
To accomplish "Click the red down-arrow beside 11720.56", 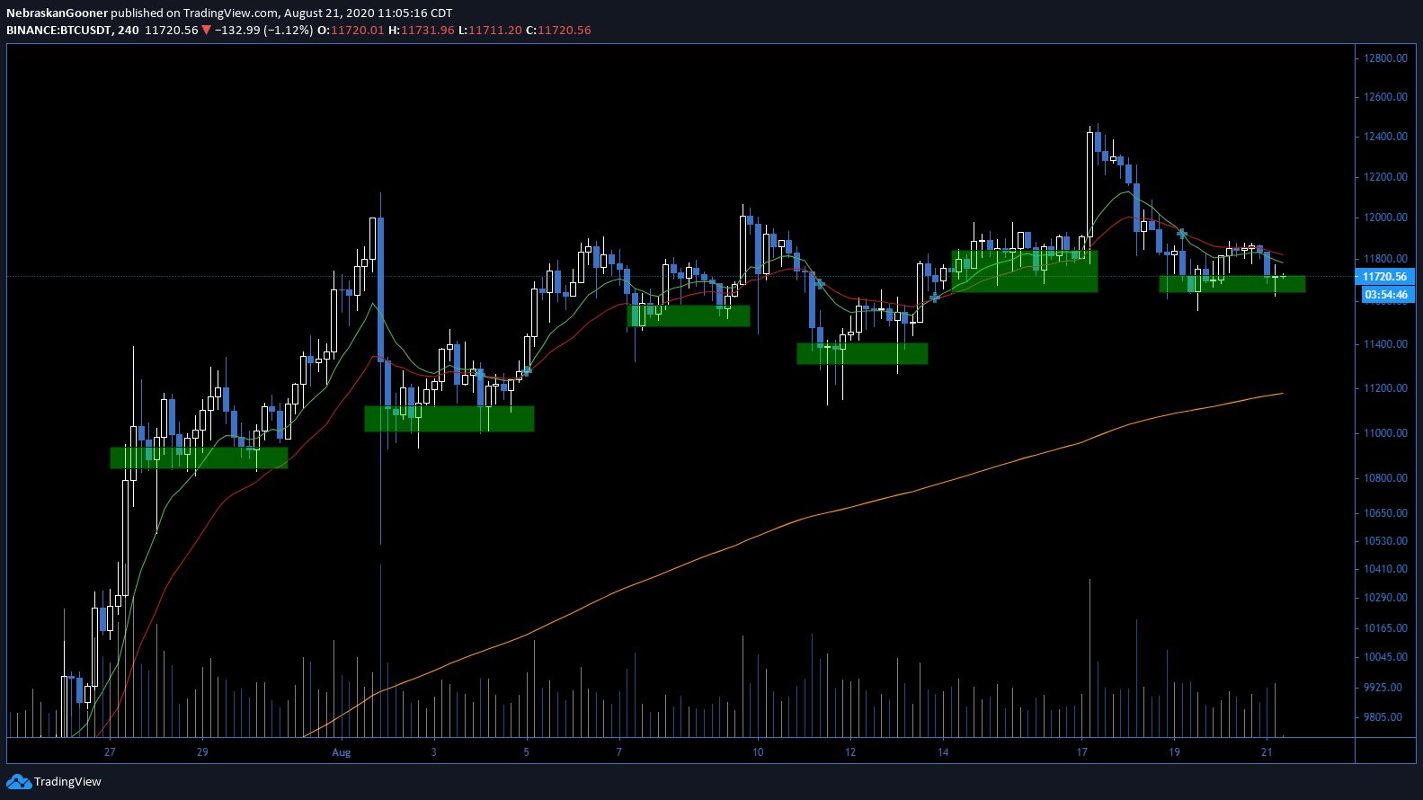I will 206,30.
